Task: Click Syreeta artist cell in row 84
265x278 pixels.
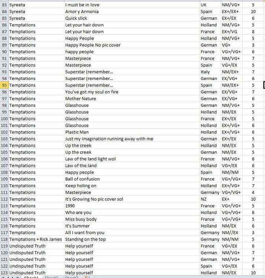Action: [36, 11]
